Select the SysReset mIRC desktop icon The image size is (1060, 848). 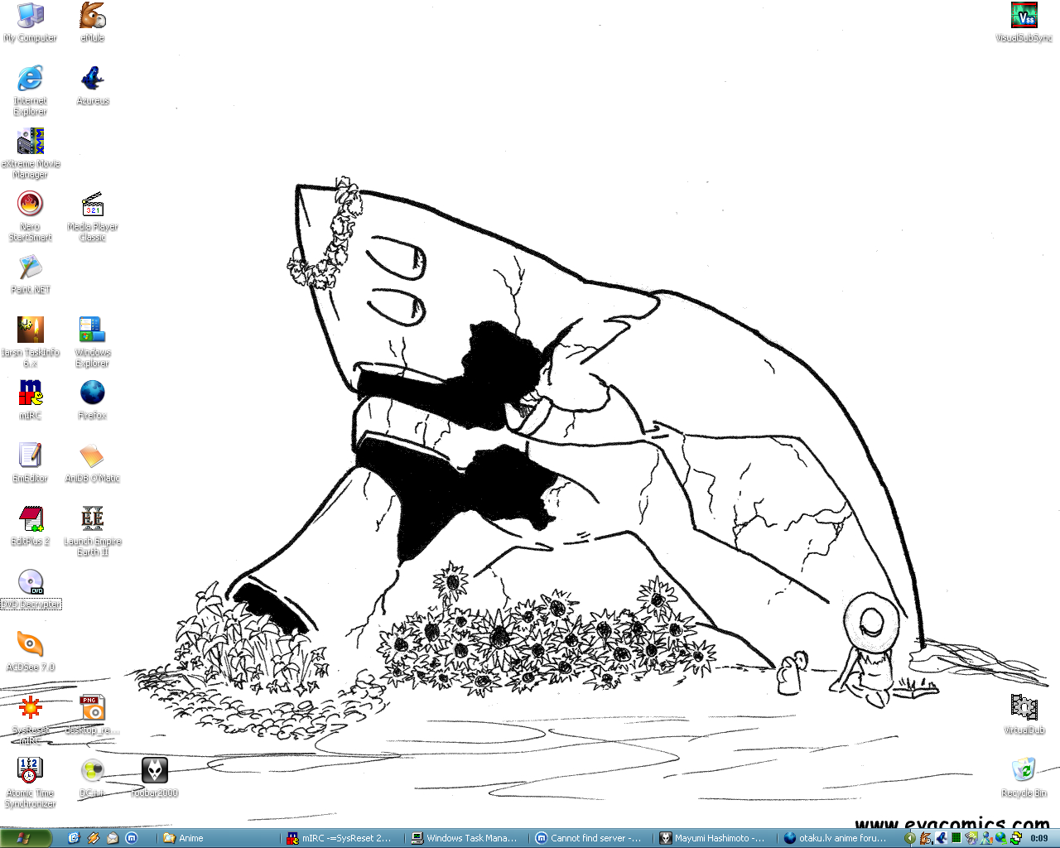(x=31, y=720)
